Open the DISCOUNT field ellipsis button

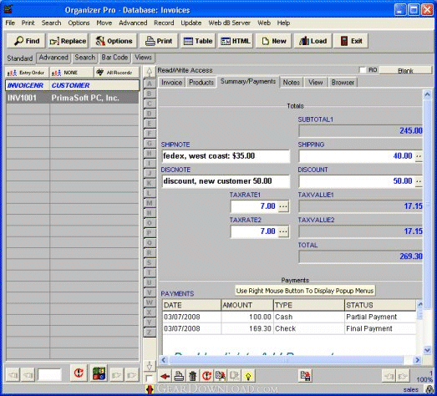(419, 181)
